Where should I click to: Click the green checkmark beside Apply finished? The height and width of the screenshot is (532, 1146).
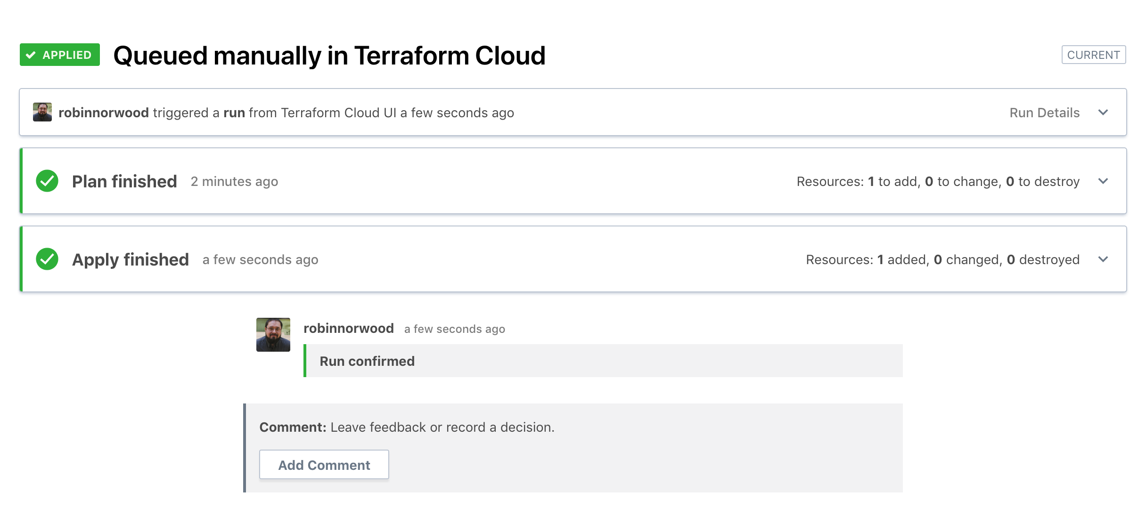47,259
